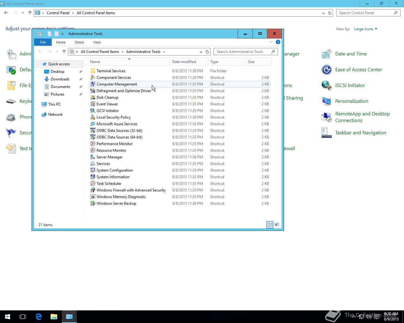Switch to details view in Explorer status bar
Screen dimensions: 404x323
pyautogui.click(x=270, y=225)
